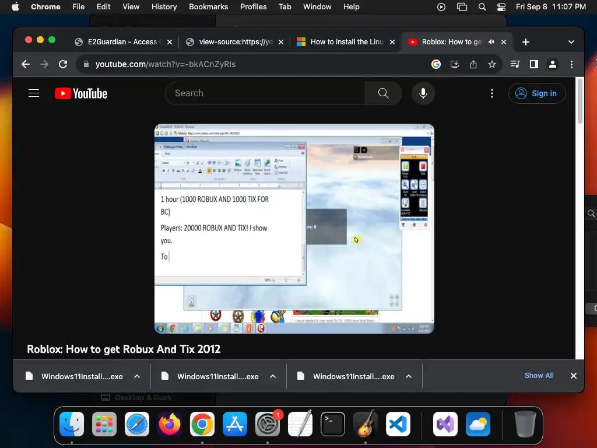The image size is (597, 448).
Task: Open Chrome profile avatar menu
Action: click(553, 64)
